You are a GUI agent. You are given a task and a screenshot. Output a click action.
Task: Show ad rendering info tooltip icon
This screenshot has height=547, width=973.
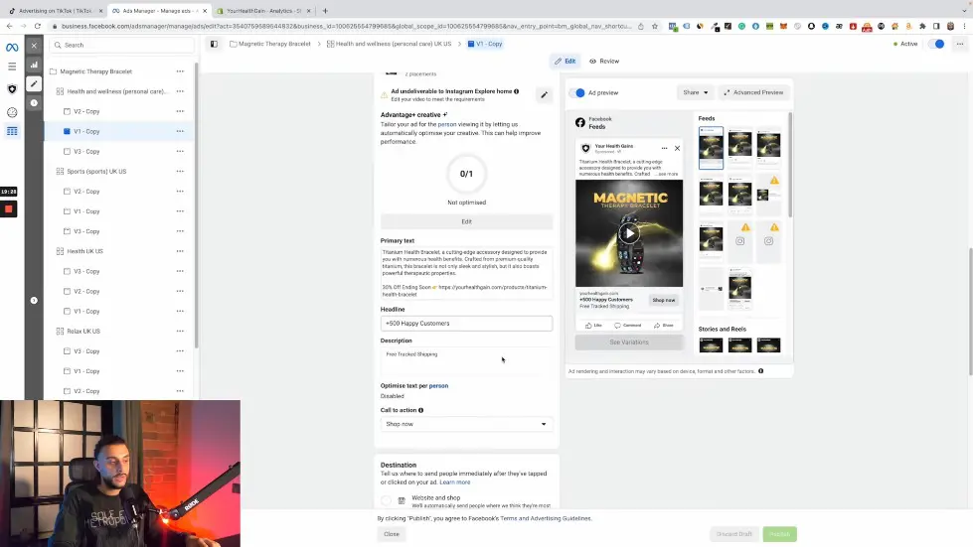pos(760,371)
